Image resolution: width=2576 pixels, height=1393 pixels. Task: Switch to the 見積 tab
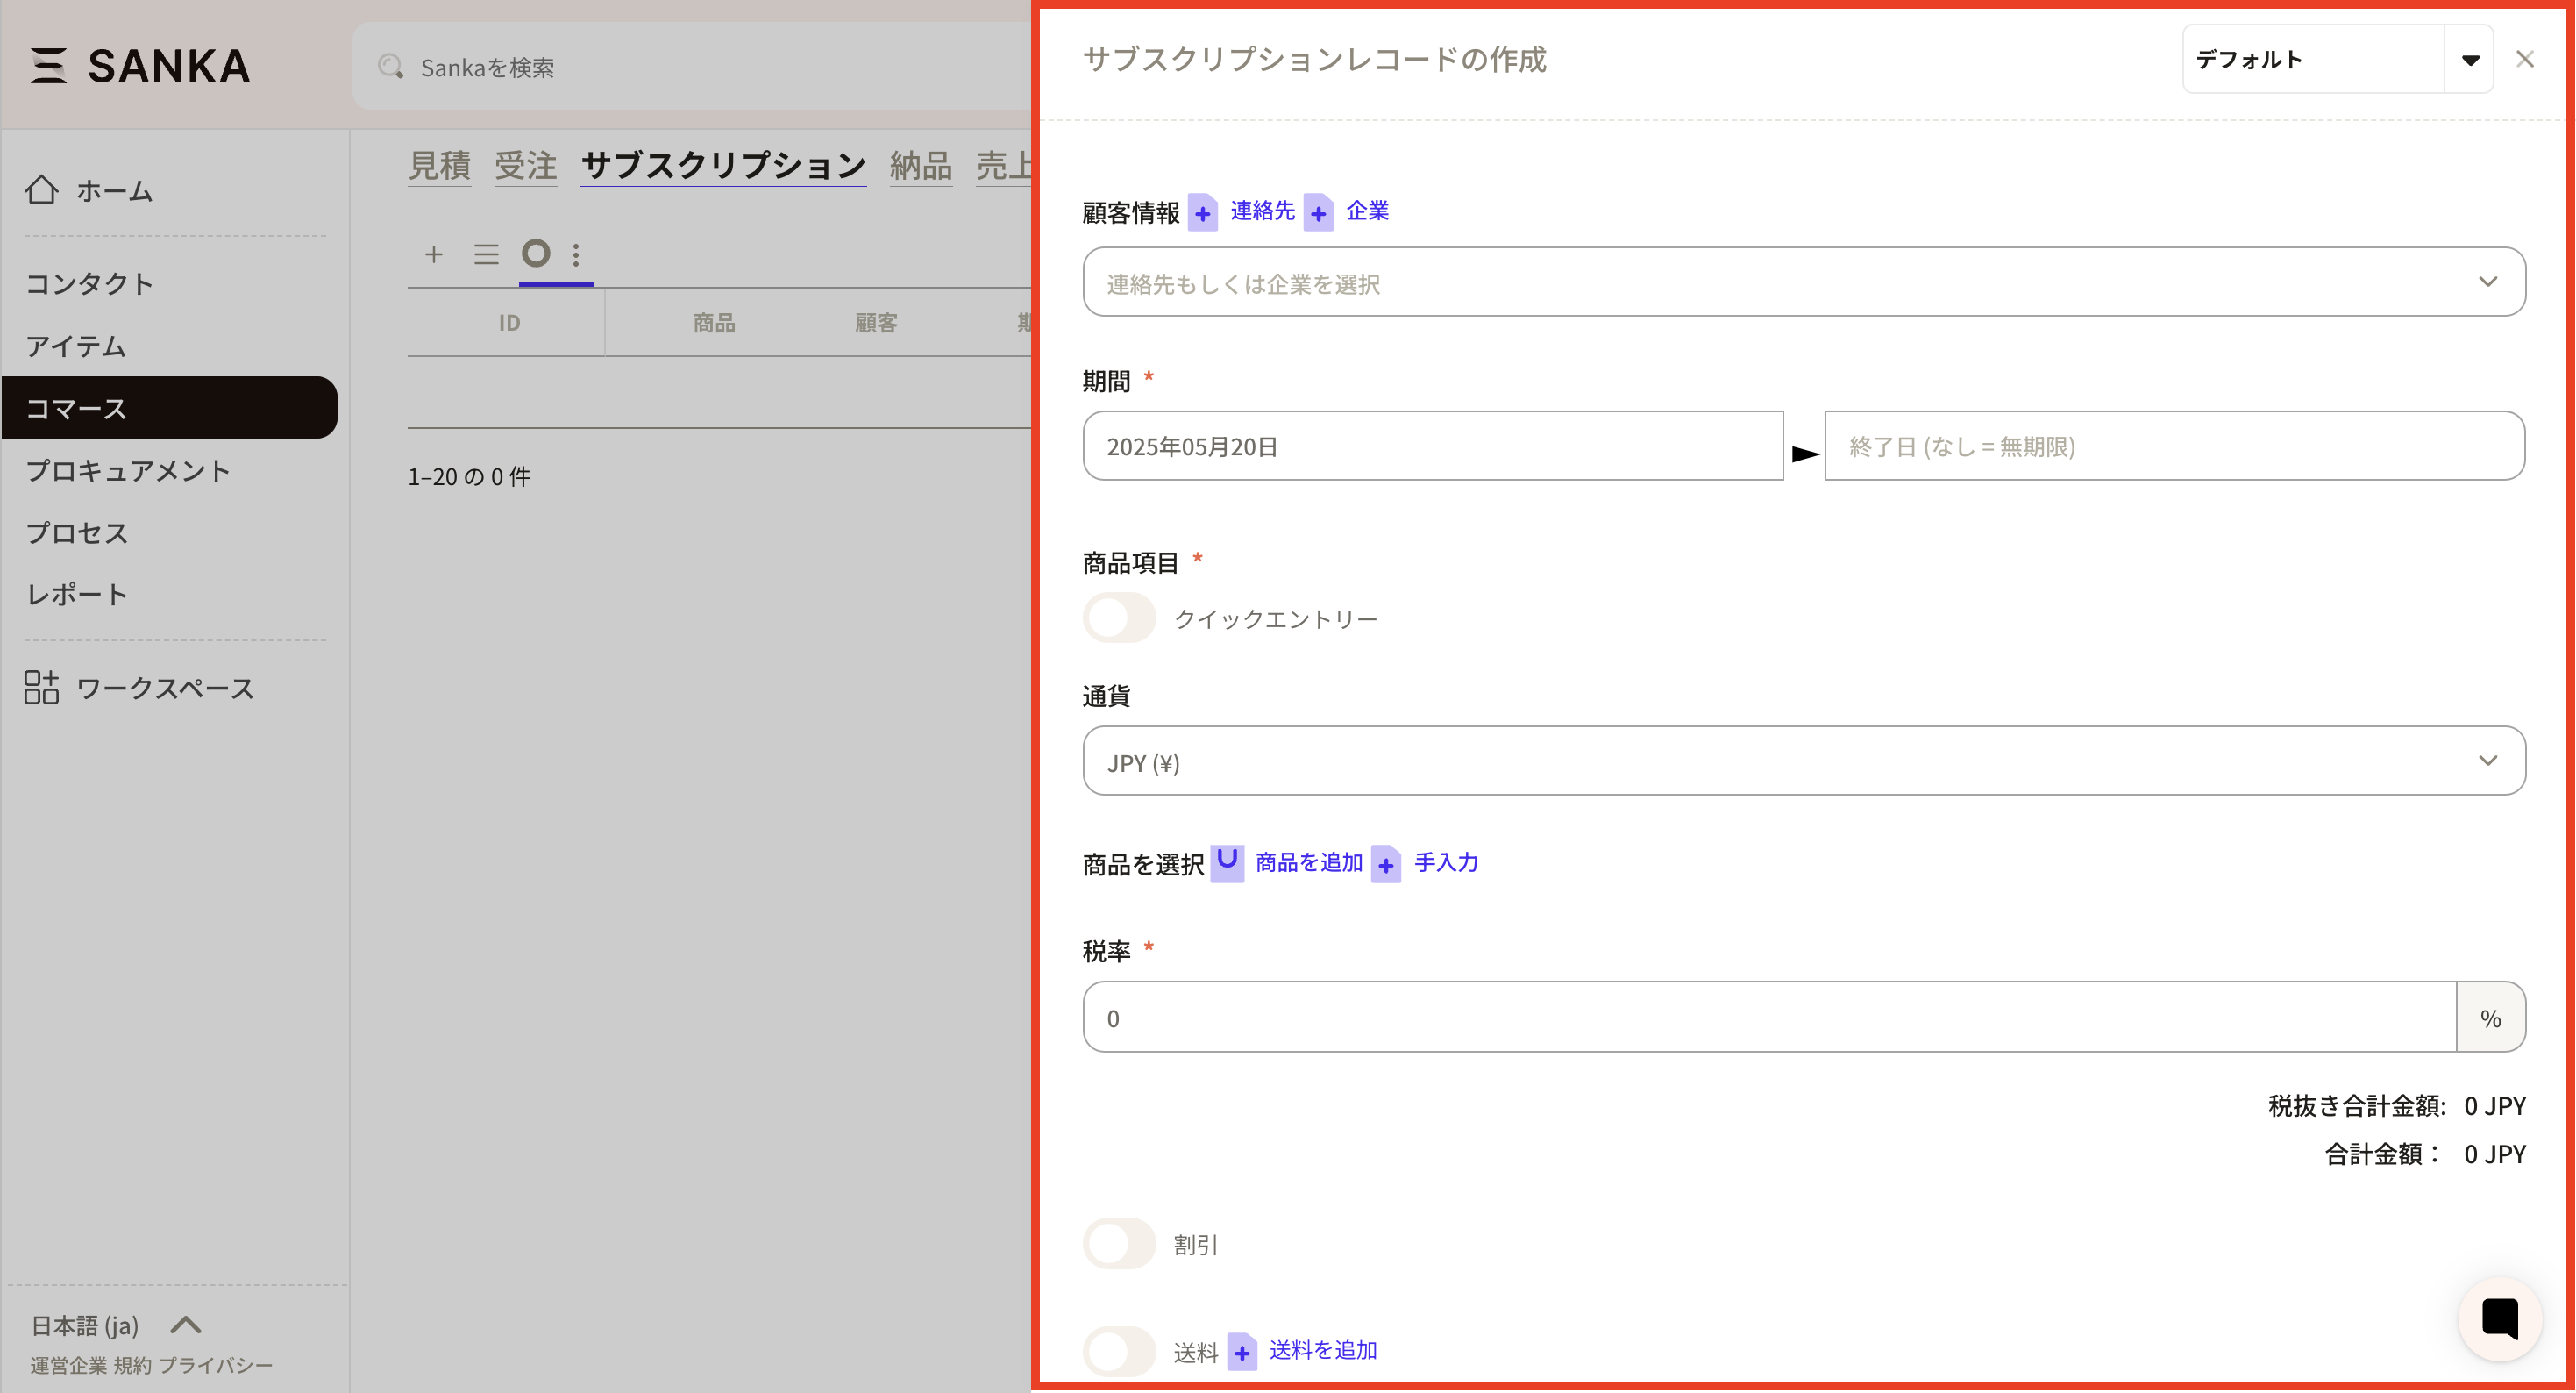pos(439,165)
